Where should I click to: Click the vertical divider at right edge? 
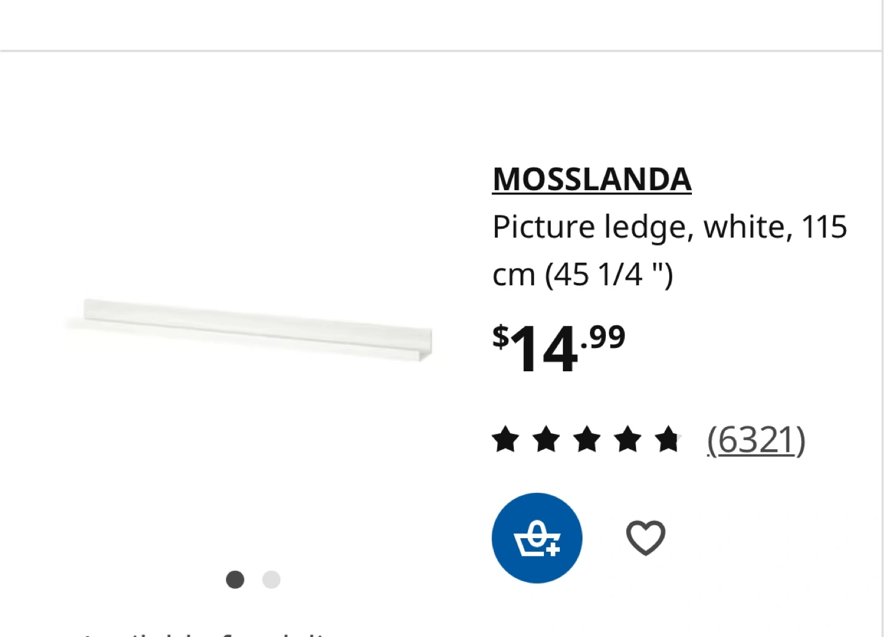coord(882,318)
